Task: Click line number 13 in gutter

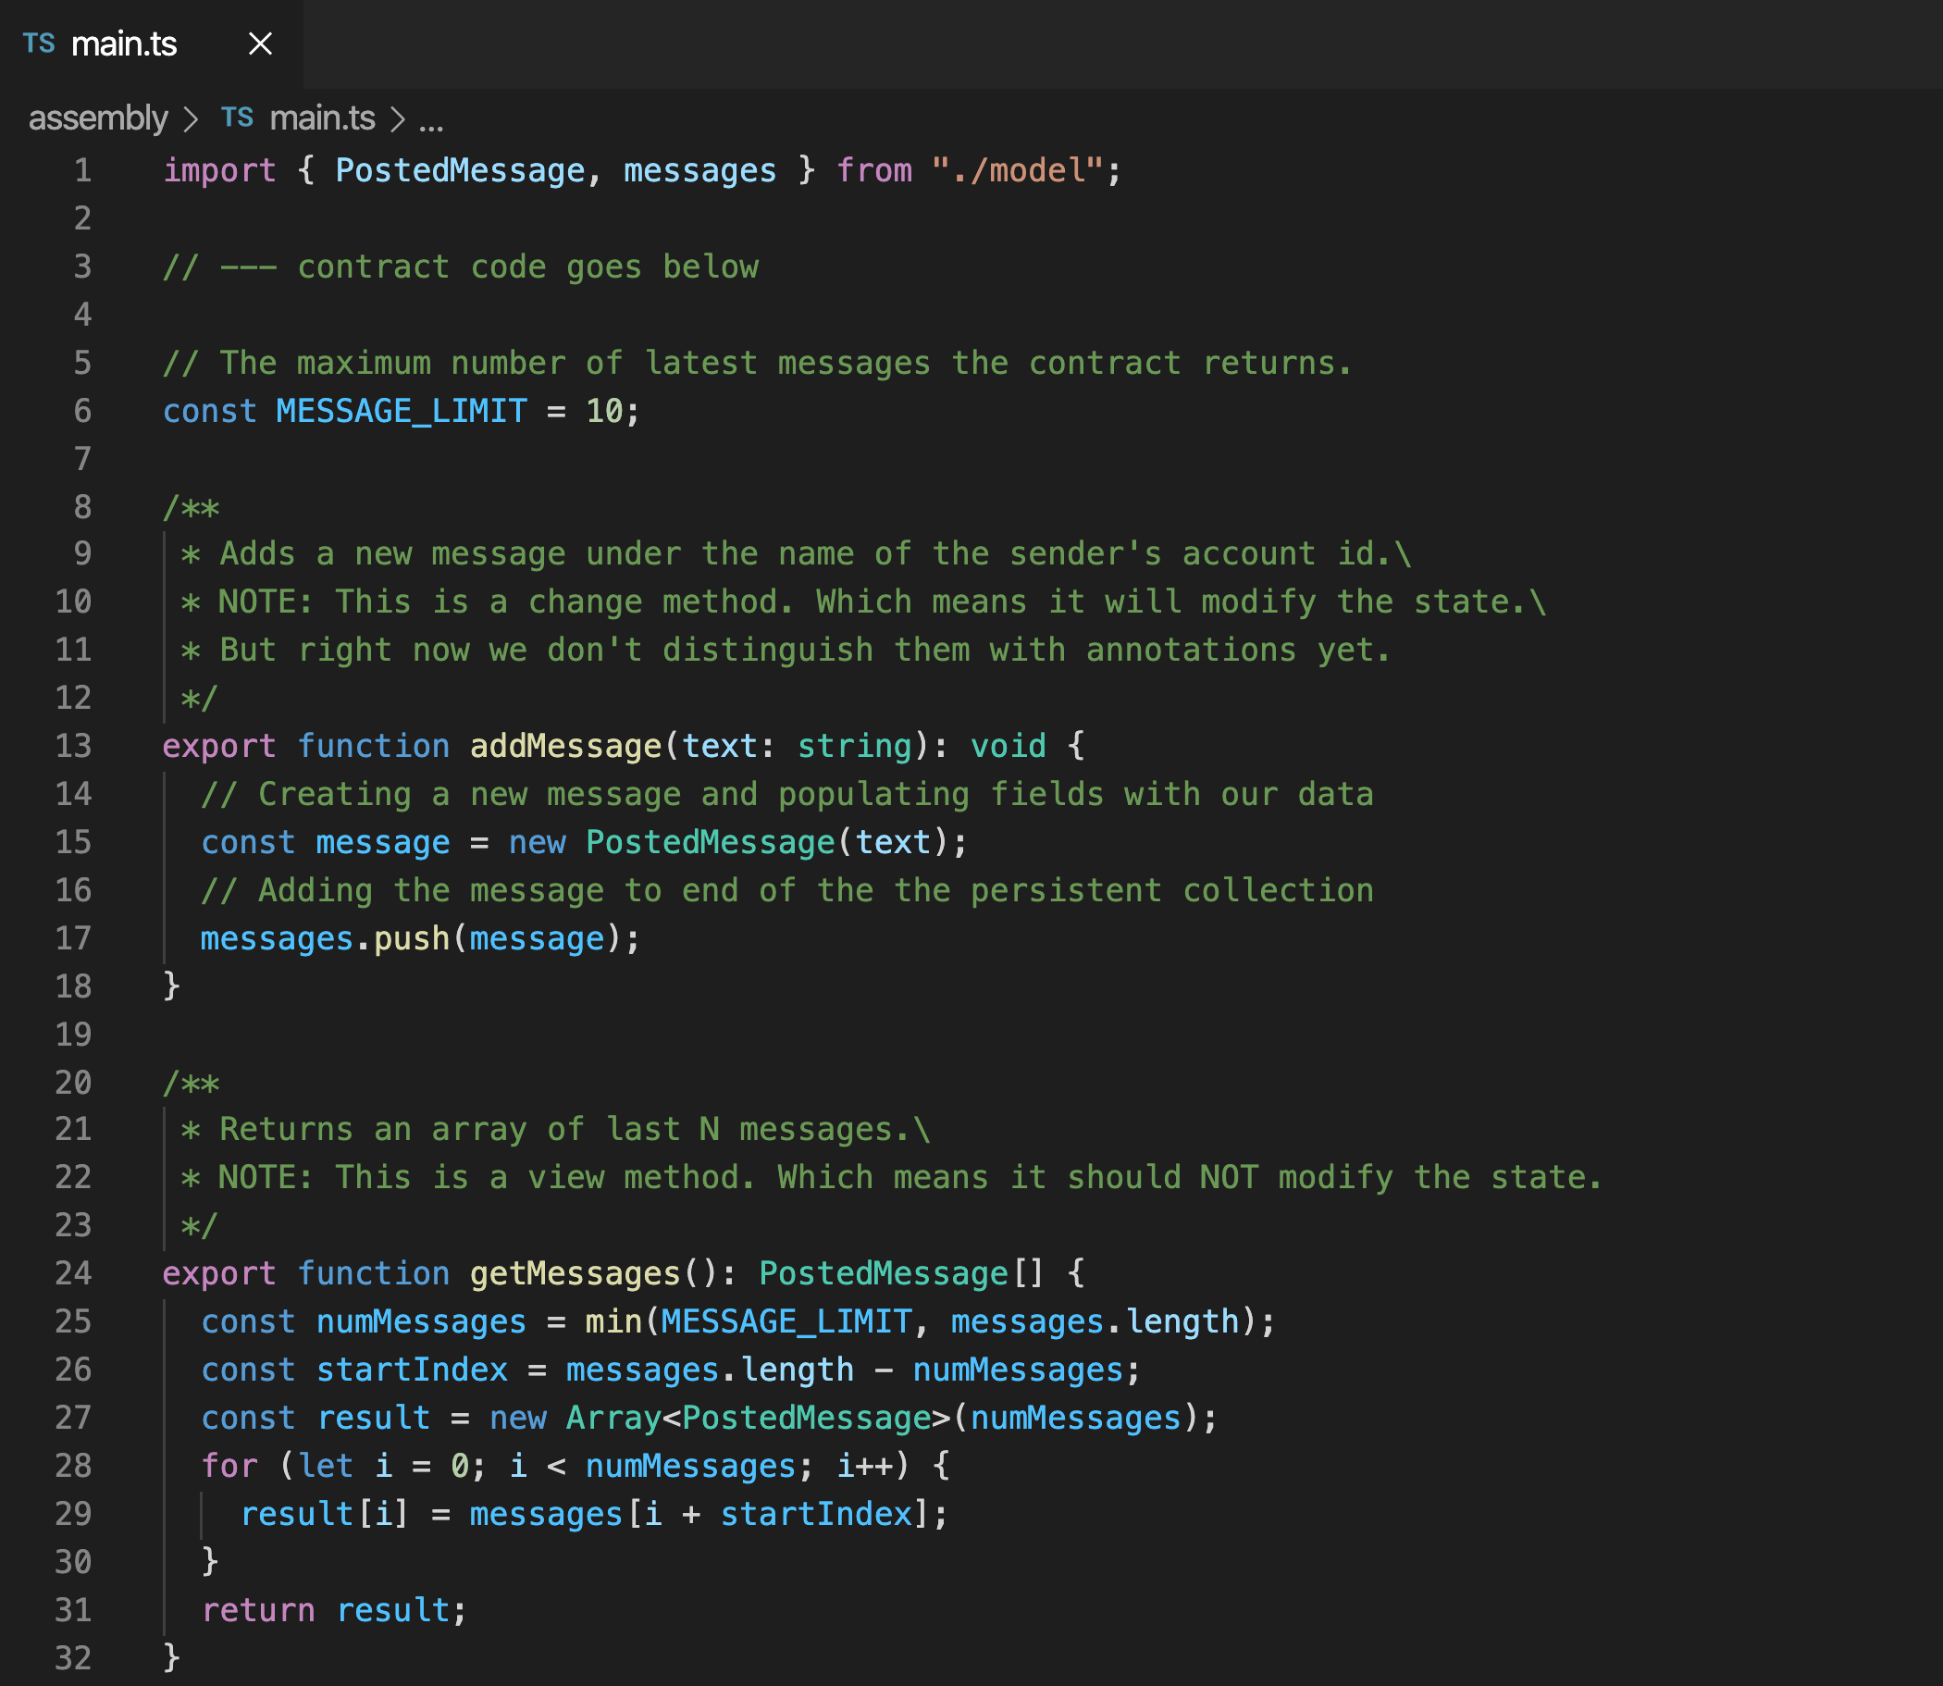Action: tap(73, 746)
